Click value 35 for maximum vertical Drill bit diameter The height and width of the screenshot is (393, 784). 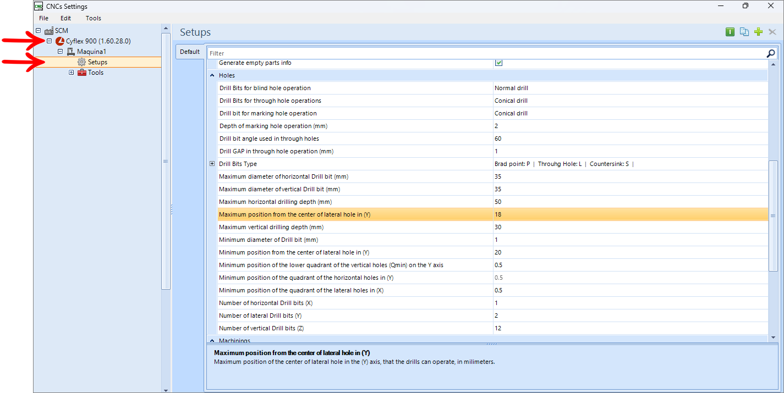[x=498, y=189]
